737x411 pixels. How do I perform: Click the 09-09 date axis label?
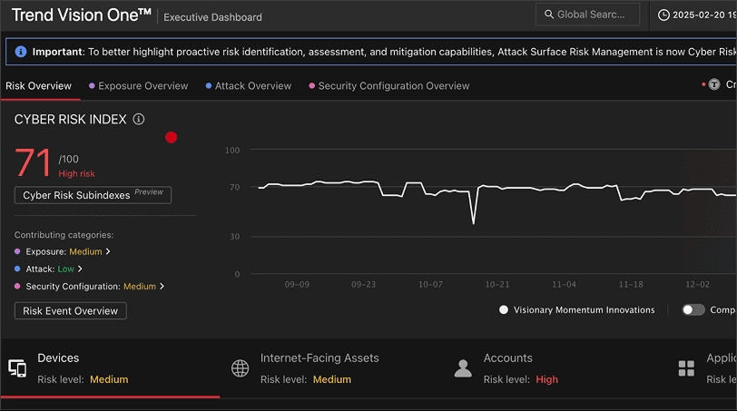point(297,285)
